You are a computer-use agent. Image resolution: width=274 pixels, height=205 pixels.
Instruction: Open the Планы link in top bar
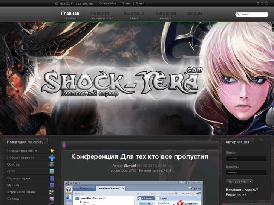(x=126, y=3)
